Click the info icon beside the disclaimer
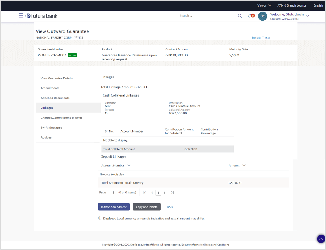 100,218
